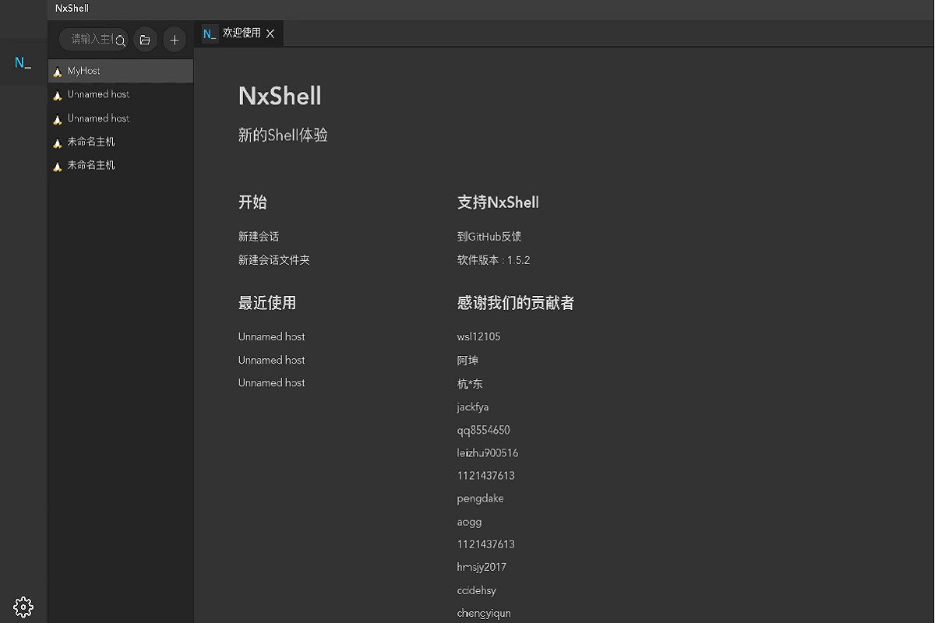Click contributor qq8554650
This screenshot has height=623, width=935.
tap(484, 430)
